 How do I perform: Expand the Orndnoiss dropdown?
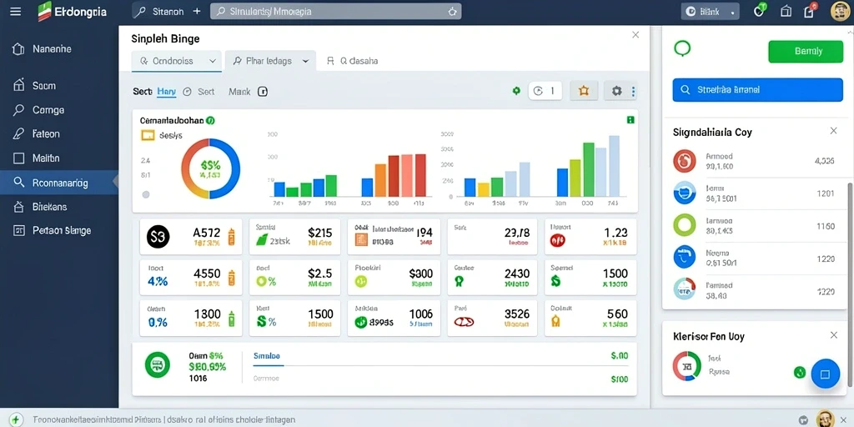click(177, 62)
